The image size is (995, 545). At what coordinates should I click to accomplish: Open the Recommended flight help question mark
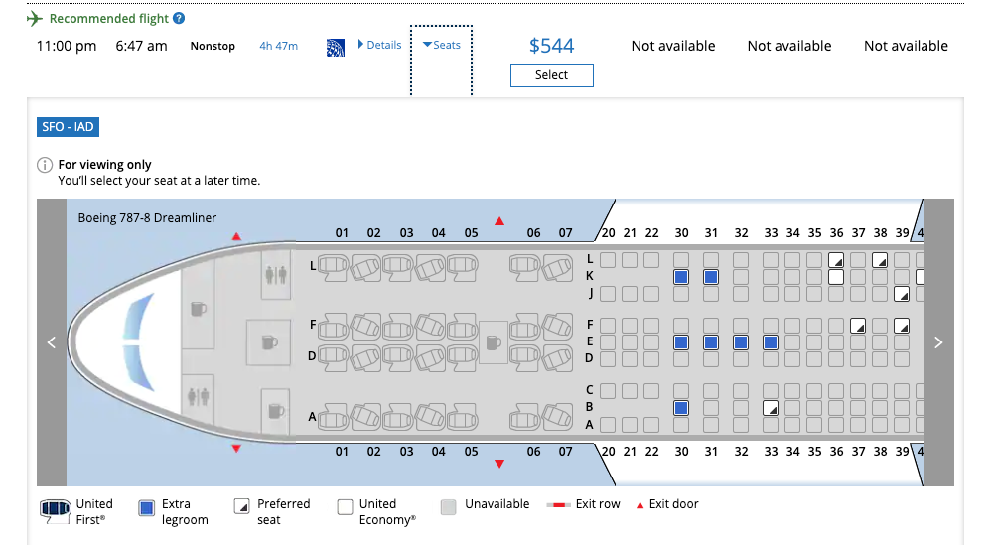click(x=179, y=19)
